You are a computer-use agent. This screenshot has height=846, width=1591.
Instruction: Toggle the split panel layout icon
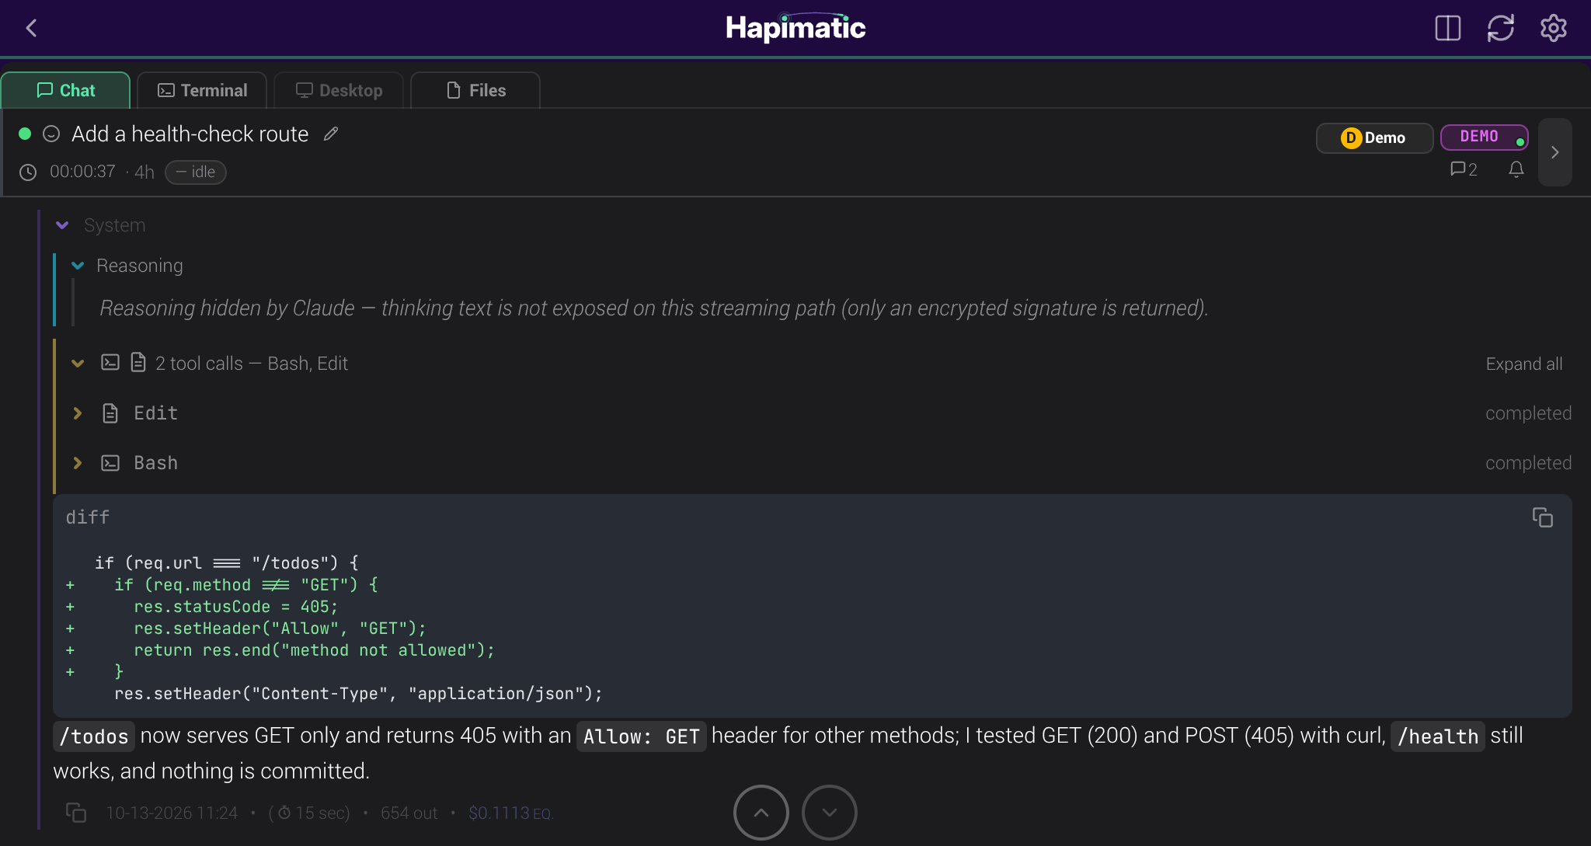tap(1448, 29)
